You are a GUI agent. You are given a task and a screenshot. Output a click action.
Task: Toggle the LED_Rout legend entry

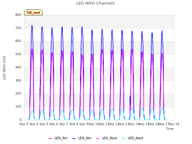106,138
